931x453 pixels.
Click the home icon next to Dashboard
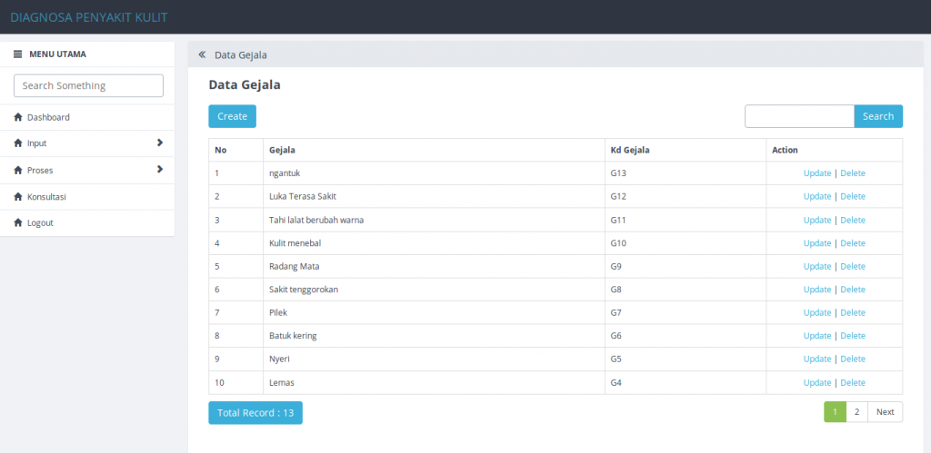click(18, 118)
